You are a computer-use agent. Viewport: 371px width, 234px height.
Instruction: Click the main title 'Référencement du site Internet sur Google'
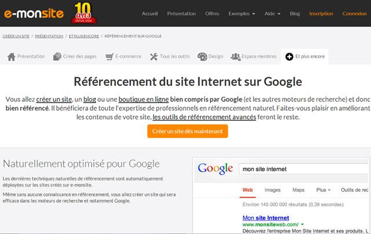tap(188, 82)
